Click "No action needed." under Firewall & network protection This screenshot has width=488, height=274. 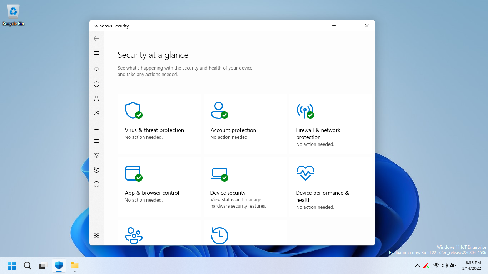[x=315, y=144]
